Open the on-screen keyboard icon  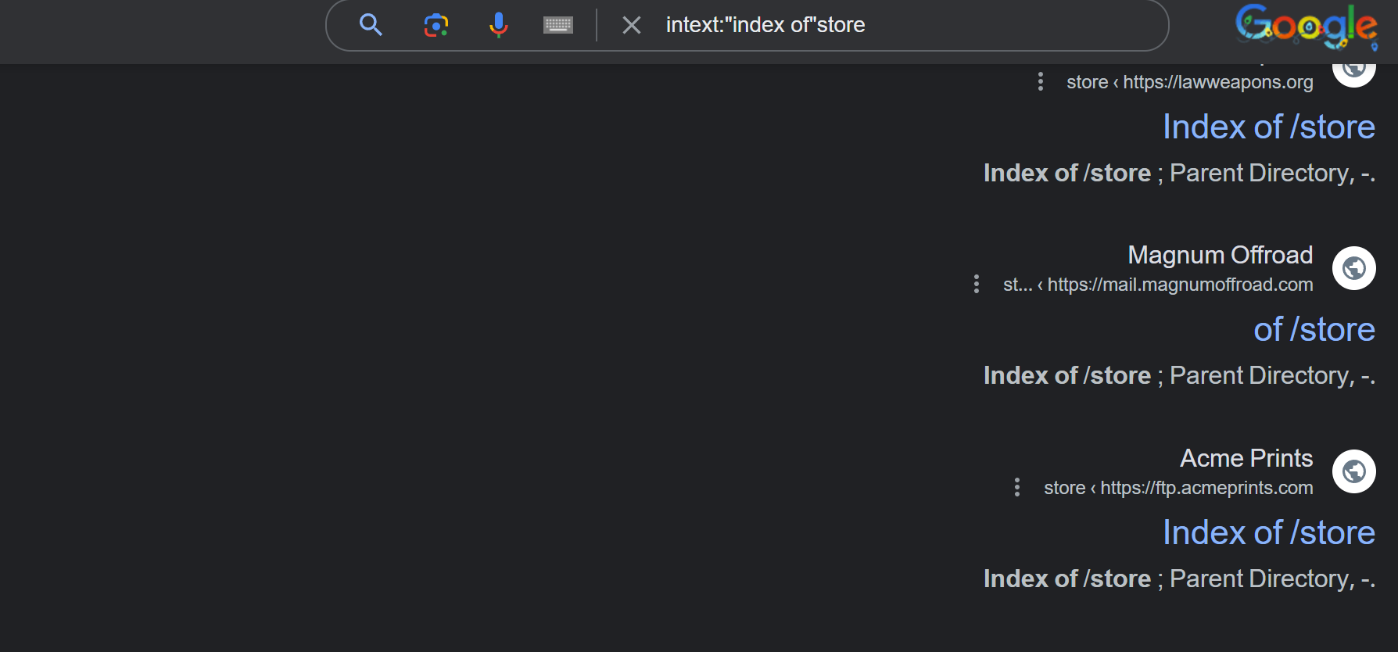(558, 25)
